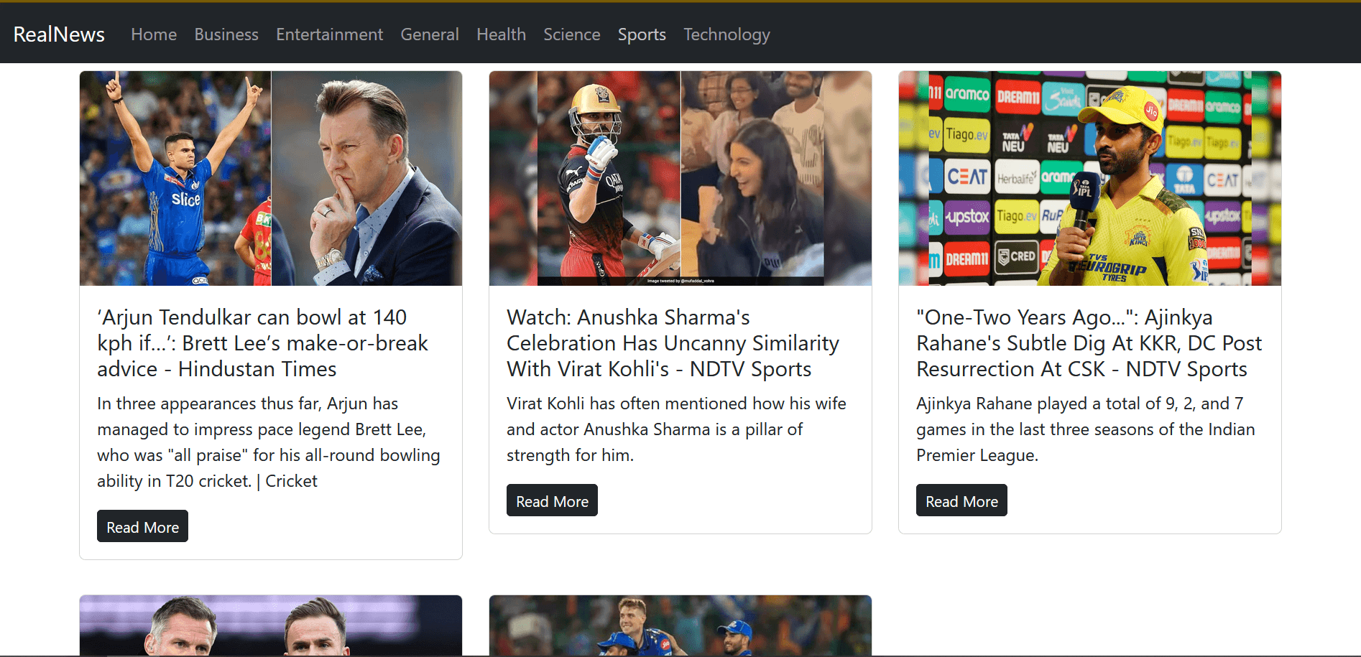The image size is (1361, 657).
Task: Click Read More on Anushka Sharma article
Action: pos(552,500)
